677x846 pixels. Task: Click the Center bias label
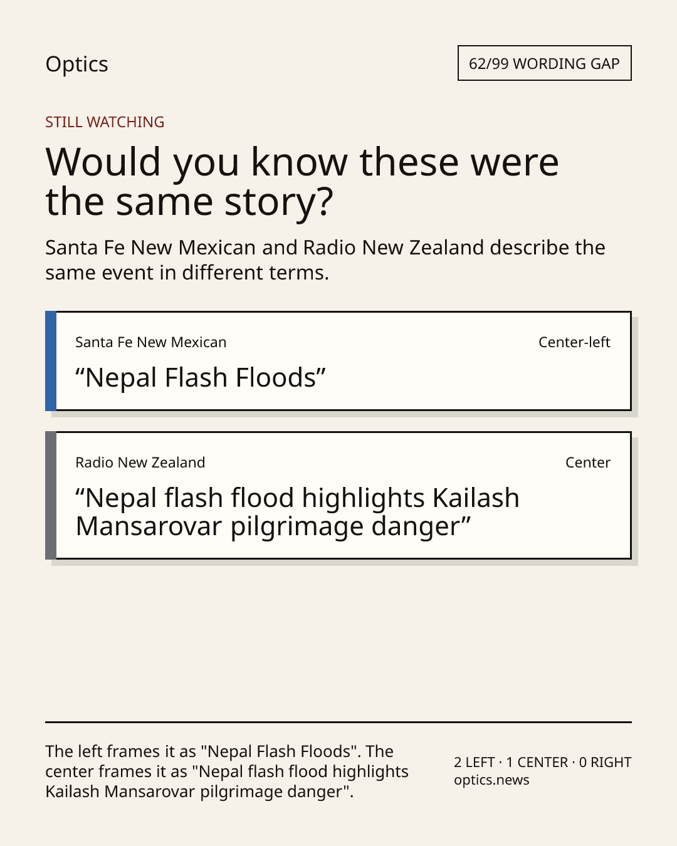click(x=588, y=462)
